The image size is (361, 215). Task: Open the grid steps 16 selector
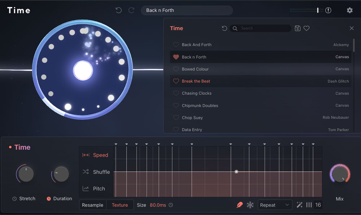pyautogui.click(x=318, y=205)
